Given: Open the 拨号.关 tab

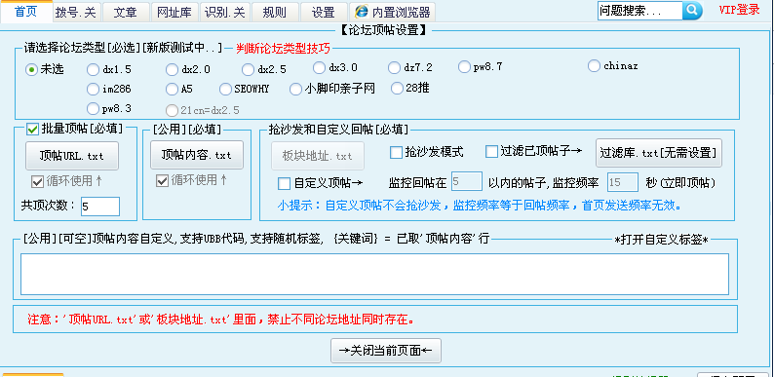Looking at the screenshot, I should 76,13.
